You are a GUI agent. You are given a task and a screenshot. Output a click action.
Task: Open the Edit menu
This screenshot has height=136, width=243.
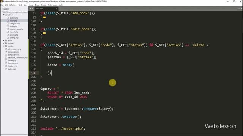tap(6, 5)
